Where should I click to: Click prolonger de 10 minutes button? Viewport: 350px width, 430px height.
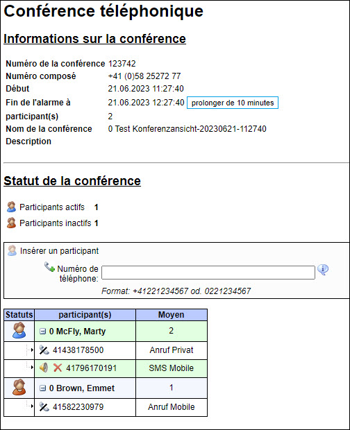pos(233,103)
